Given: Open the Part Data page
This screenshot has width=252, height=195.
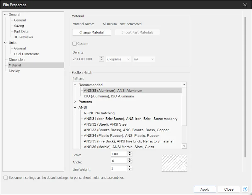Looking at the screenshot, I should point(21,32).
